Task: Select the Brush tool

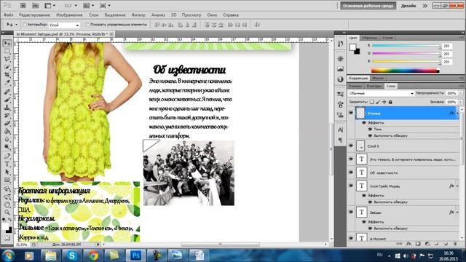Action: pyautogui.click(x=7, y=100)
